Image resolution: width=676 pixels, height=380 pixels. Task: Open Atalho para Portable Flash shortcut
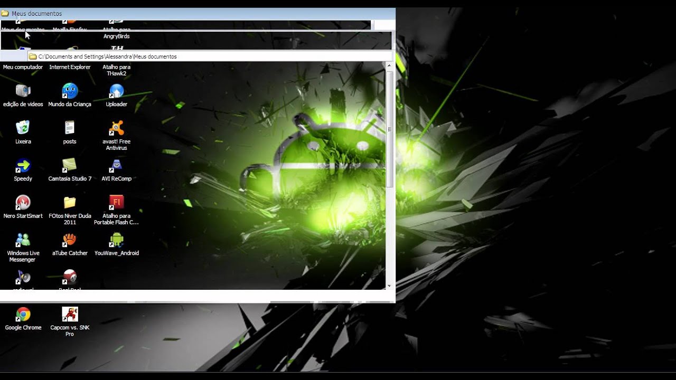116,203
